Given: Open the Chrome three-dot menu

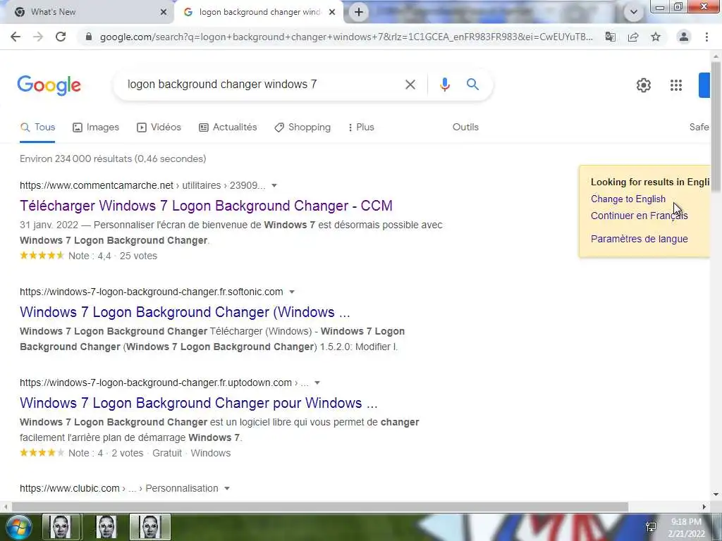Looking at the screenshot, I should [x=706, y=37].
